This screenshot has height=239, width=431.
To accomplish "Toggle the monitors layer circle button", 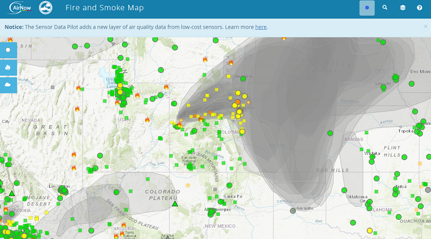I will (8, 50).
